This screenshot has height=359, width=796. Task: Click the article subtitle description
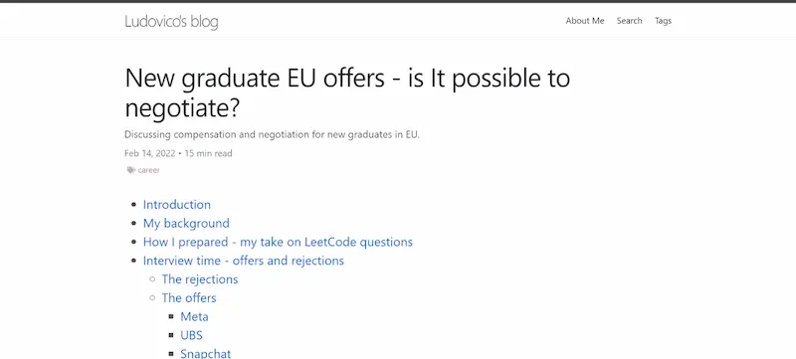272,135
